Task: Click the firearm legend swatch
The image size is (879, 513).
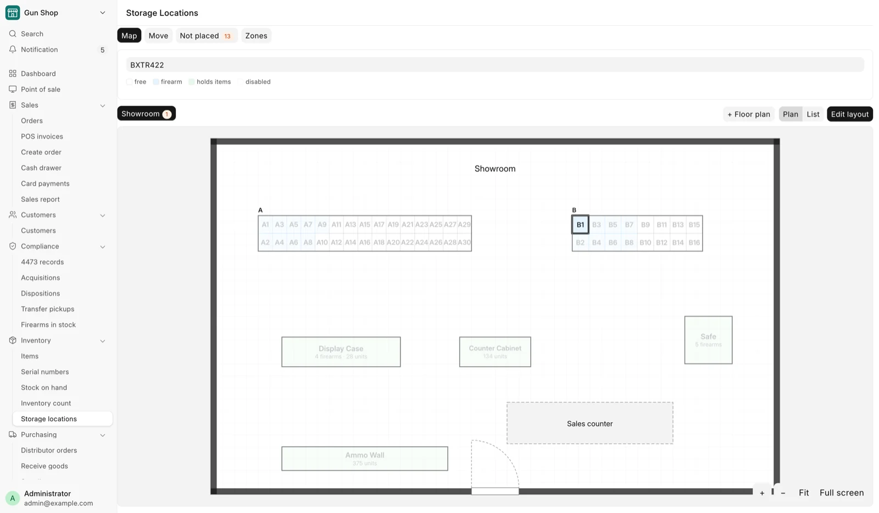Action: (x=156, y=82)
